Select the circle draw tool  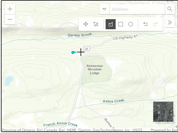click(131, 24)
